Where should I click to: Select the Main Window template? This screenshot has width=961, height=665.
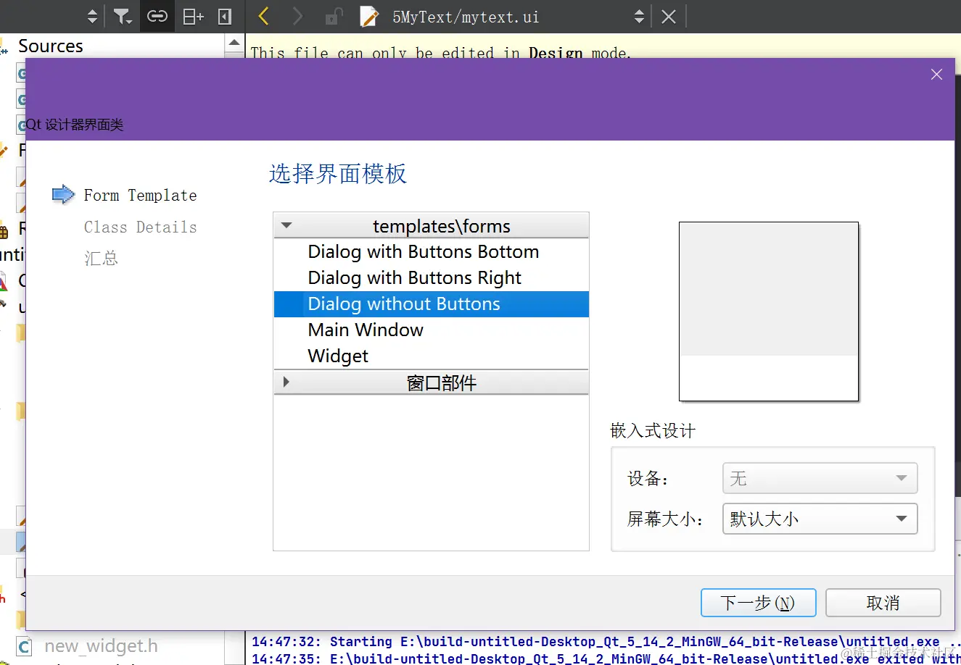point(366,330)
